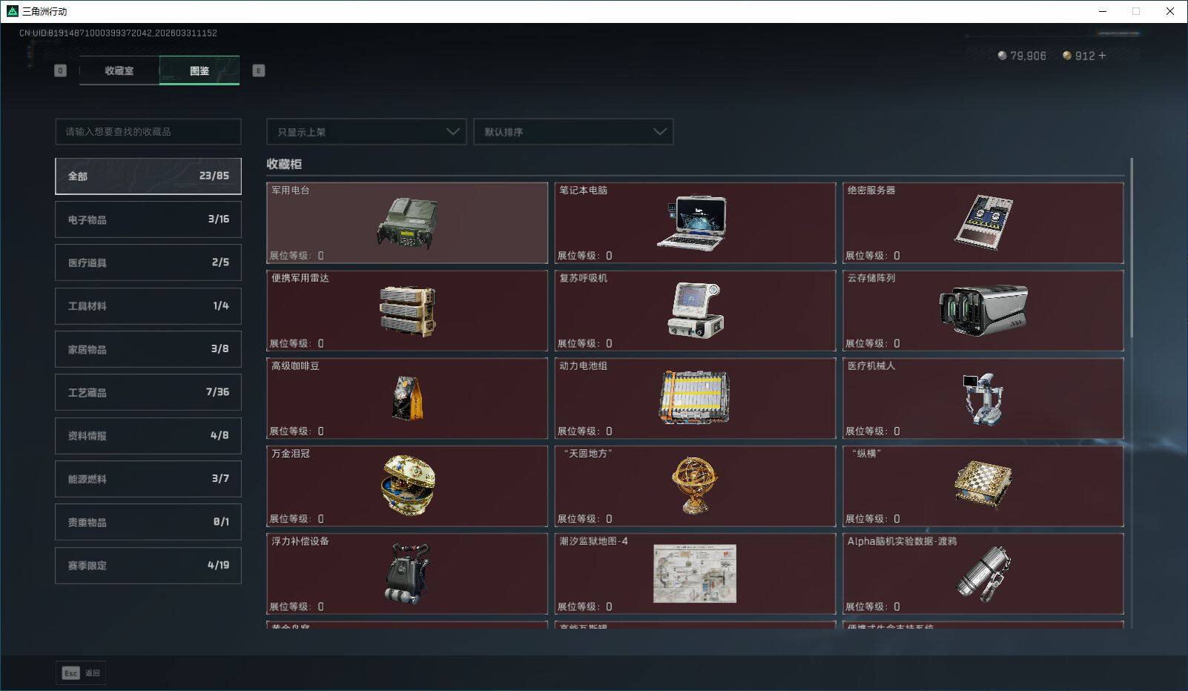Click the 高级咖啡豆 collectible

[407, 398]
